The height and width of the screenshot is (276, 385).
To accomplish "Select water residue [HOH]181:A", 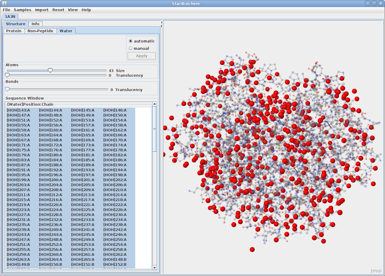I will tap(83, 155).
